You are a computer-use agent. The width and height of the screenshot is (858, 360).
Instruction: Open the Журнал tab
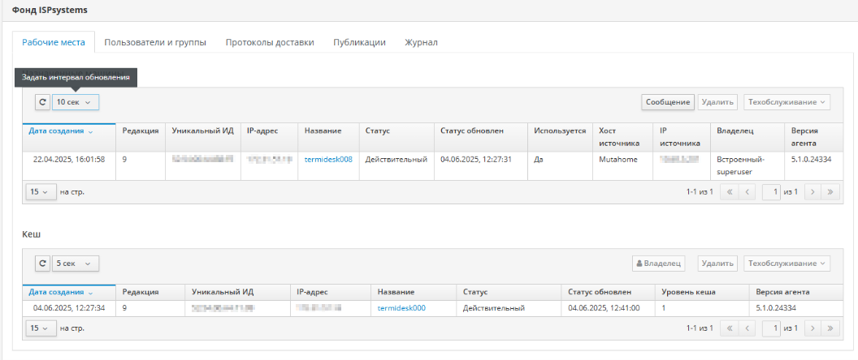pos(421,42)
